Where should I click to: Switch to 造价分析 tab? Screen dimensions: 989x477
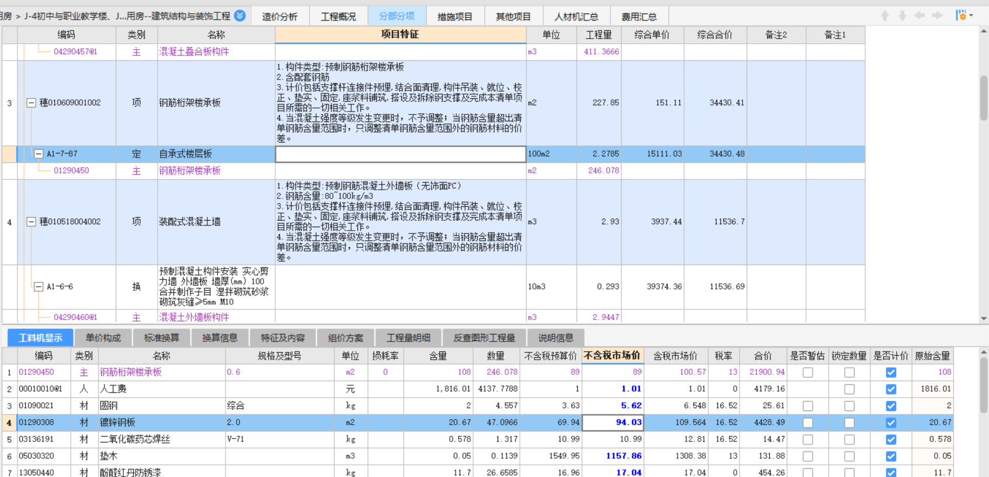point(280,16)
